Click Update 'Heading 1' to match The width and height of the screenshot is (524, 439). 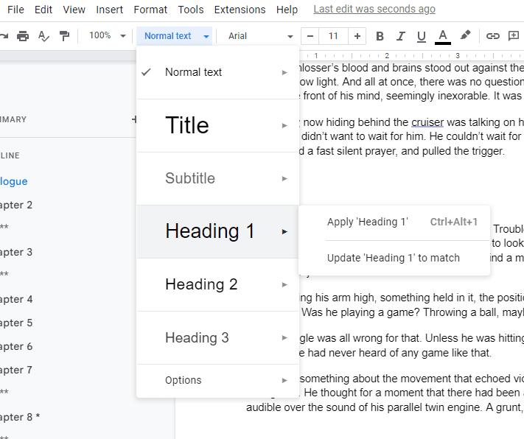point(394,258)
